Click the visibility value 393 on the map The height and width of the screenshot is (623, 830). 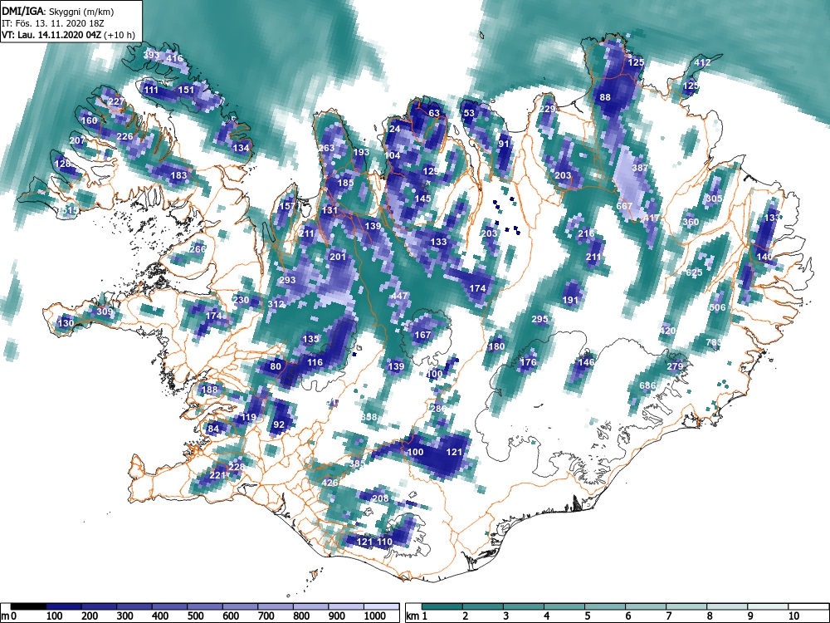tap(151, 55)
